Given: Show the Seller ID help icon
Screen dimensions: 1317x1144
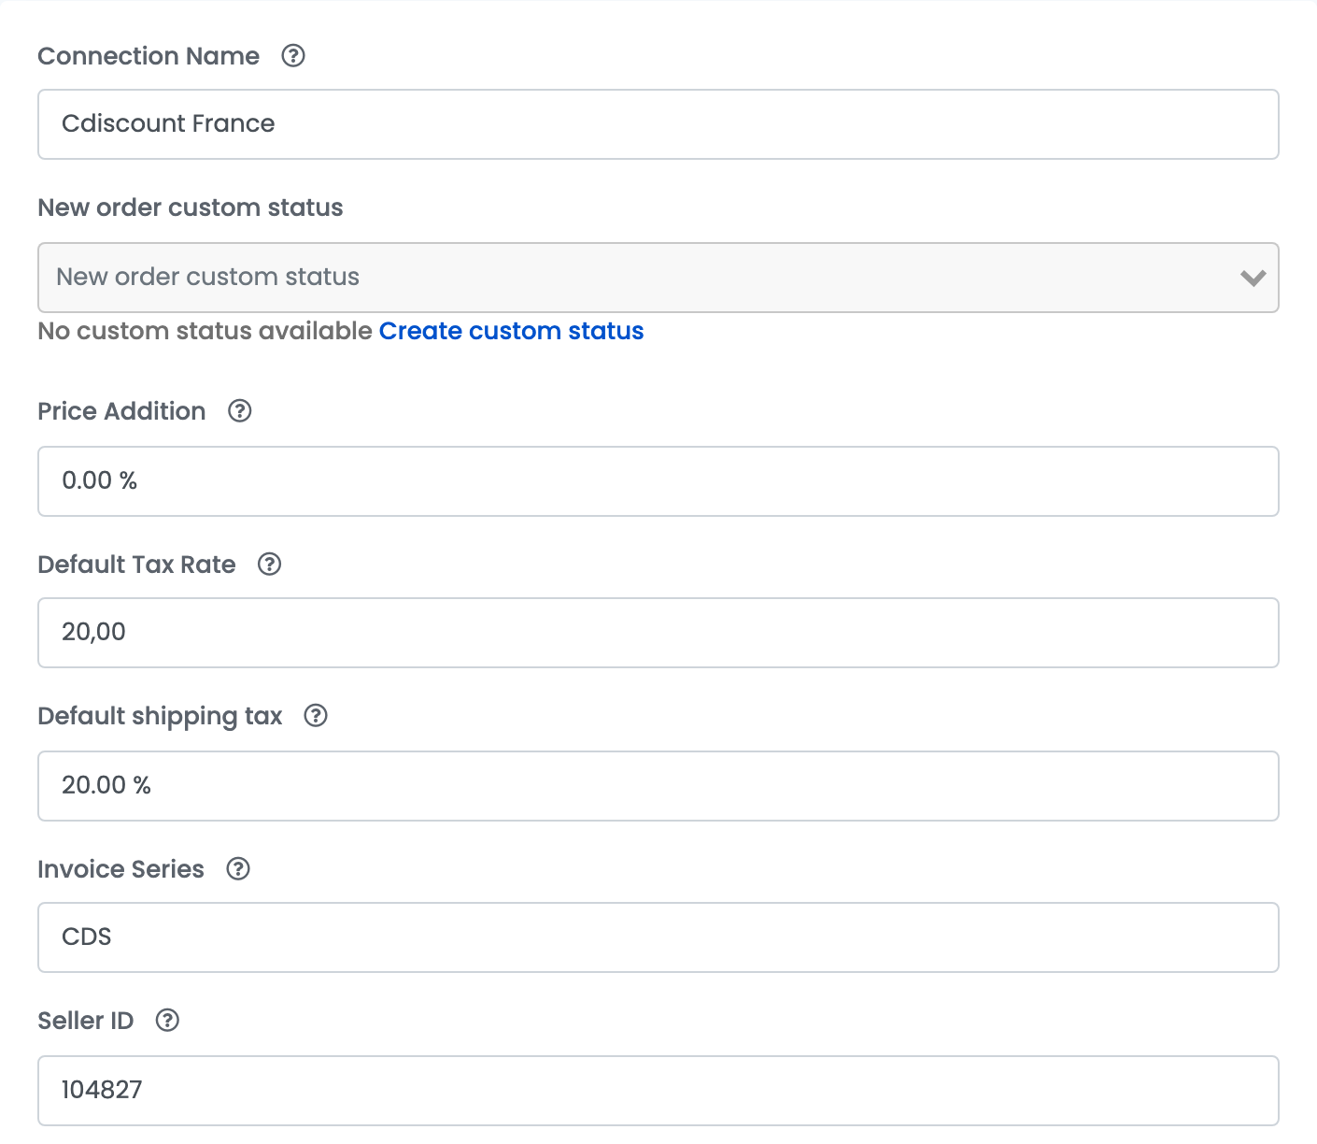Looking at the screenshot, I should (168, 1021).
